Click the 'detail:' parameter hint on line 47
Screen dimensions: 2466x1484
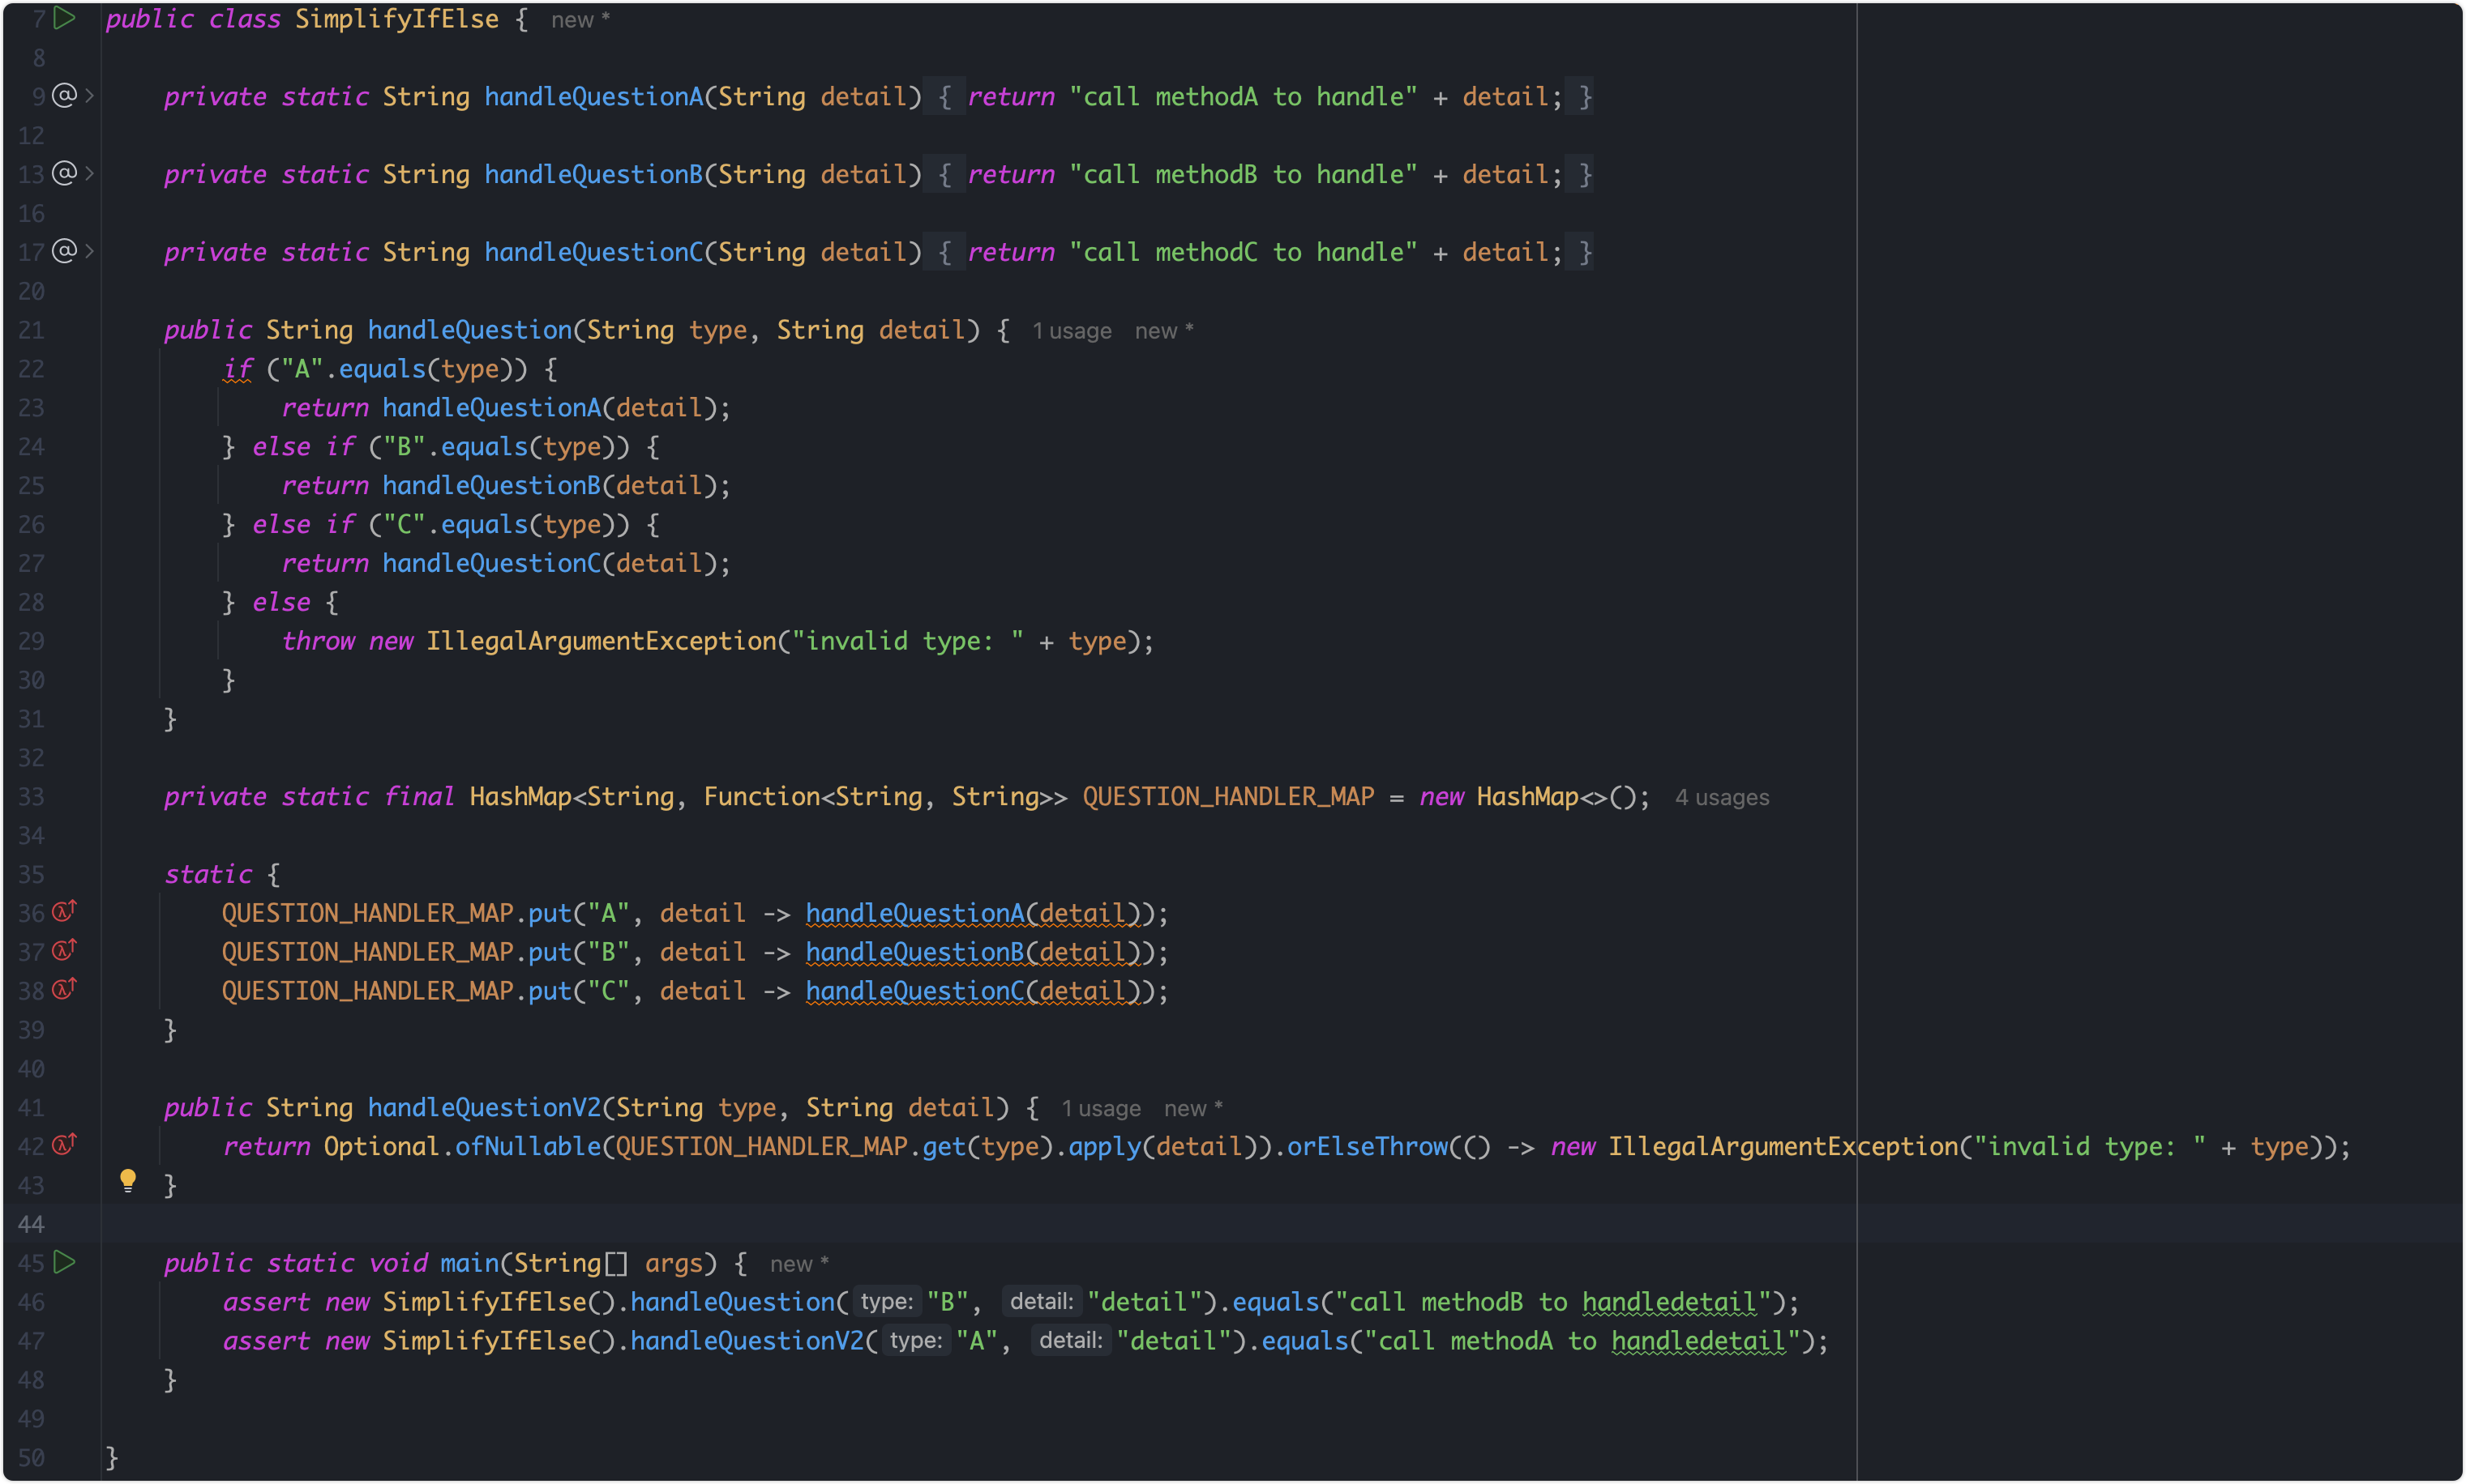(1070, 1341)
